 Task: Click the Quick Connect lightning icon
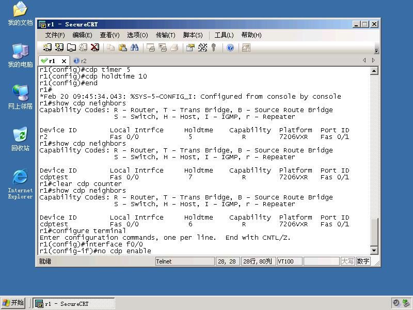point(59,48)
